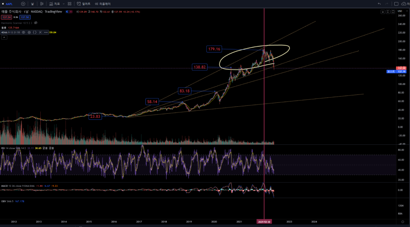The height and width of the screenshot is (227, 410).
Task: Show the hidden Harmonic Scanner indicator
Action: click(x=36, y=23)
